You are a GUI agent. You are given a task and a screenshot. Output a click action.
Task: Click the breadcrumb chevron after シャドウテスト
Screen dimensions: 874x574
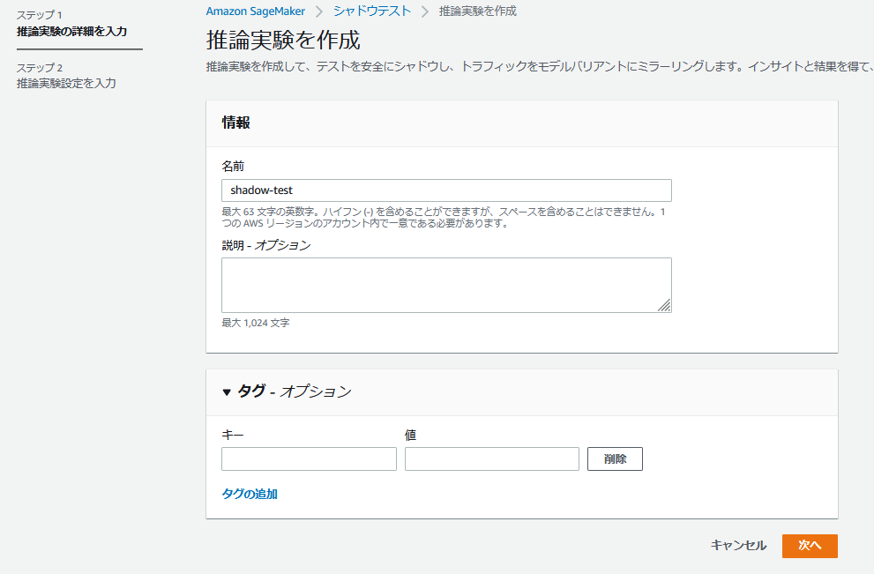tap(425, 11)
